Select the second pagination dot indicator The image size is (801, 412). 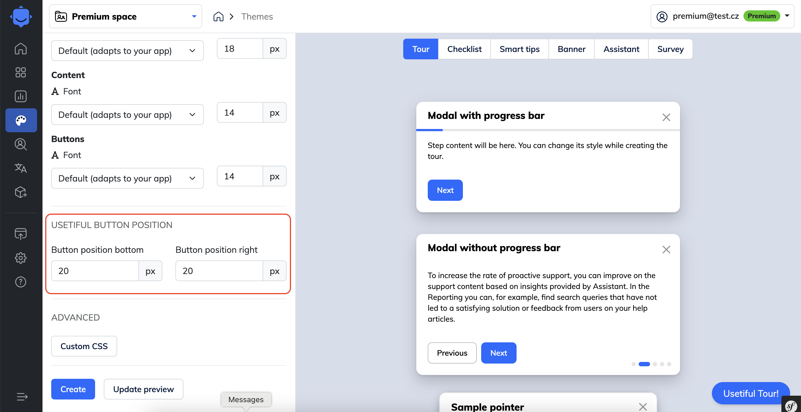(644, 364)
